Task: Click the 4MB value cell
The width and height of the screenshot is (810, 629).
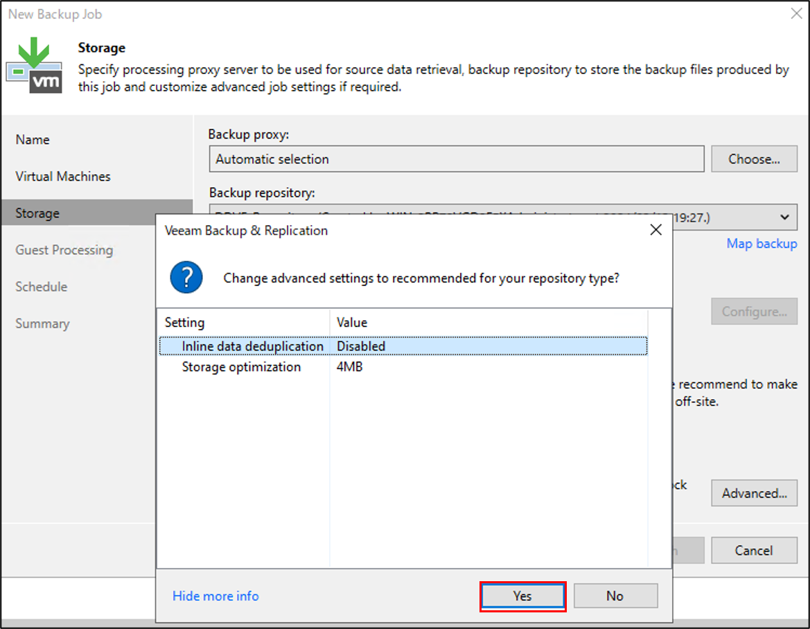Action: pyautogui.click(x=350, y=366)
